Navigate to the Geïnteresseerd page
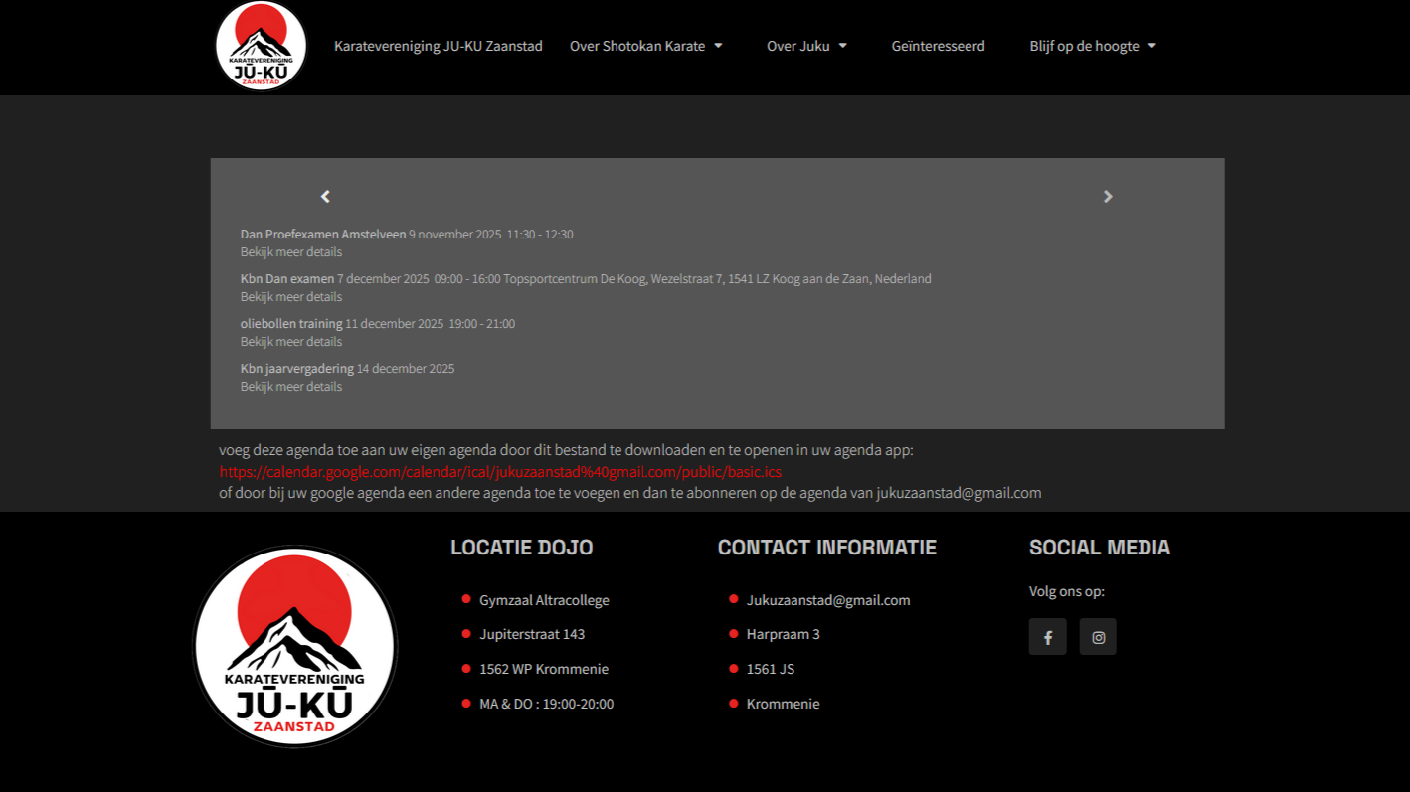Screen dimensions: 1410x792 click(938, 46)
